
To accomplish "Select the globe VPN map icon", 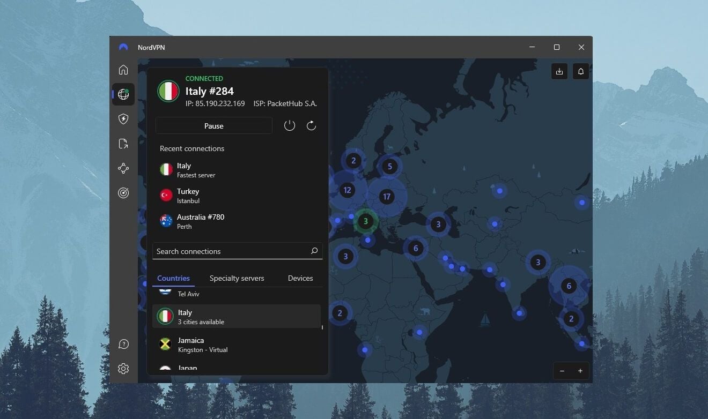I will point(123,94).
